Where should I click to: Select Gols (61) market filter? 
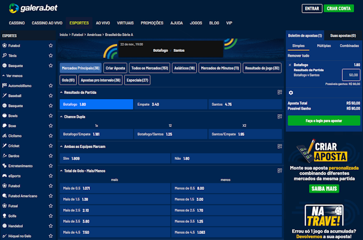click(68, 80)
